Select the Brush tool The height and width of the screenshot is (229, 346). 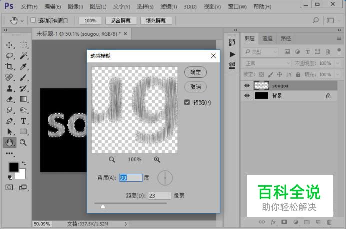point(23,77)
